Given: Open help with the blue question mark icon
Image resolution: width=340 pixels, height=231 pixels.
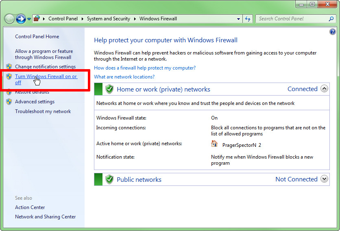Looking at the screenshot, I should 333,32.
